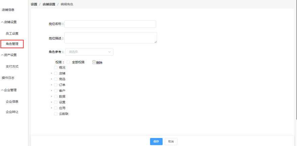Click the 取消 button
297x146 pixels.
tap(171, 142)
